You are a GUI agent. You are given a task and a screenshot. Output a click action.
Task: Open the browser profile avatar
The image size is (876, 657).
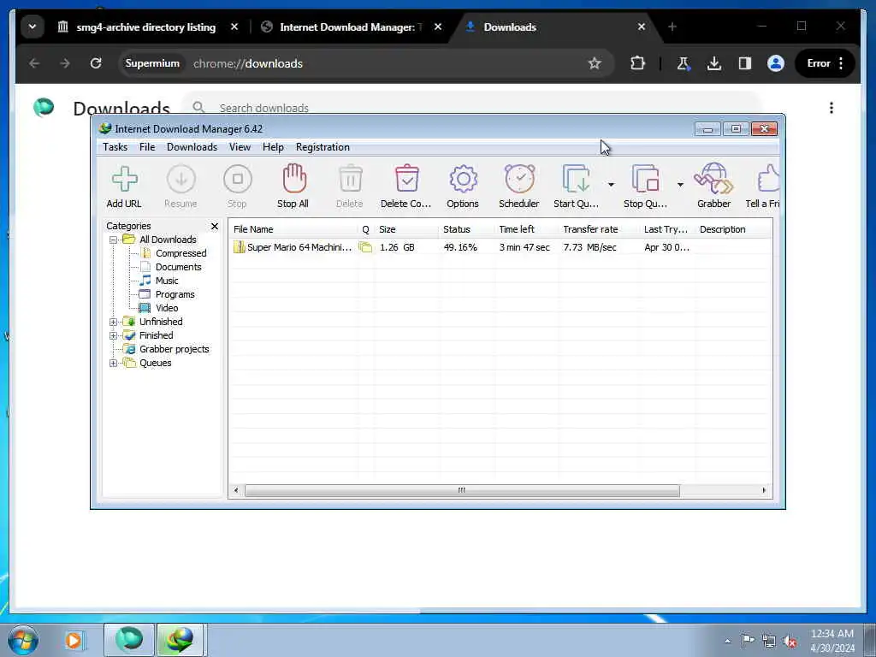[x=775, y=63]
